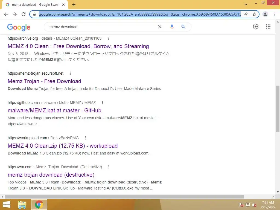Click the https://memz-trojan.securisoft.net URL text
The height and width of the screenshot is (210, 280).
[36, 73]
